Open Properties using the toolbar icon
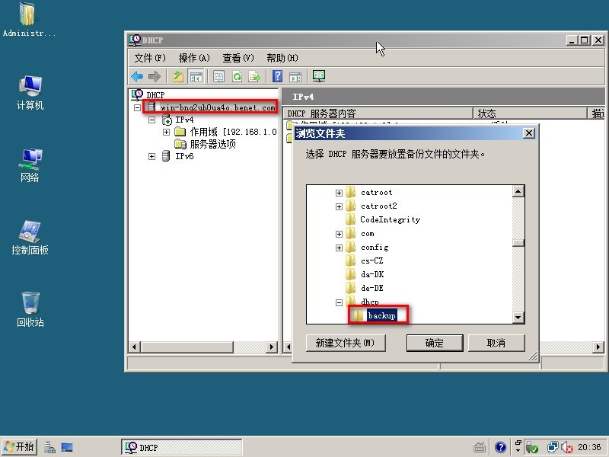This screenshot has height=457, width=609. click(x=218, y=75)
